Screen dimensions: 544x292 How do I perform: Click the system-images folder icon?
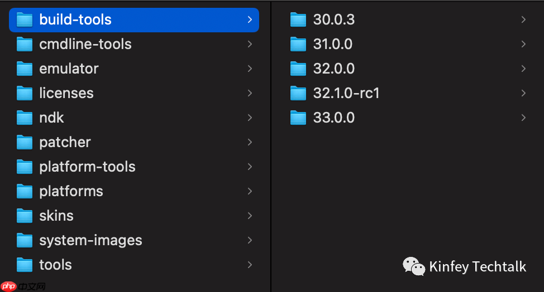[25, 241]
